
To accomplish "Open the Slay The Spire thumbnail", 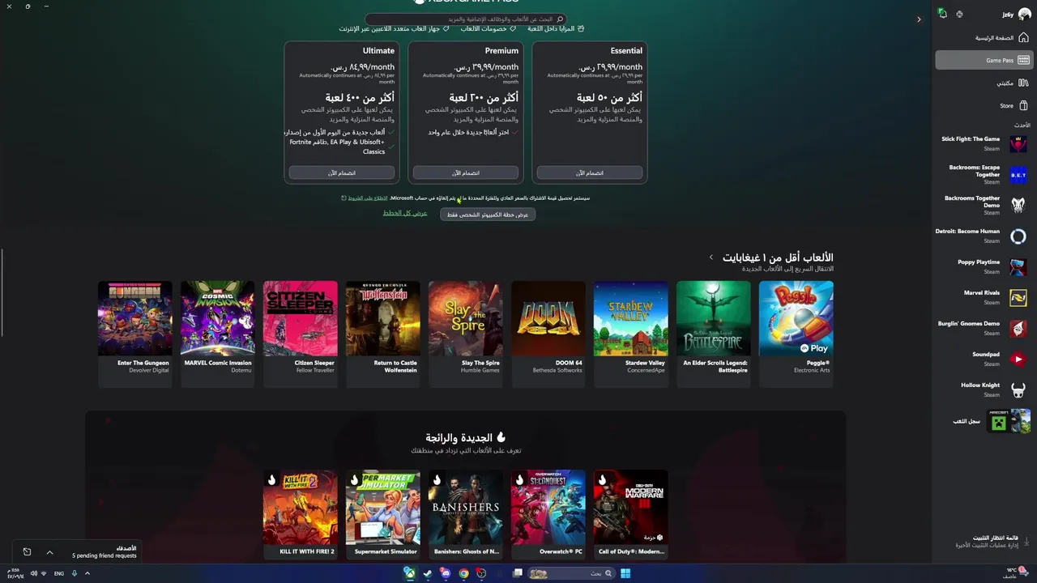I will [x=466, y=318].
